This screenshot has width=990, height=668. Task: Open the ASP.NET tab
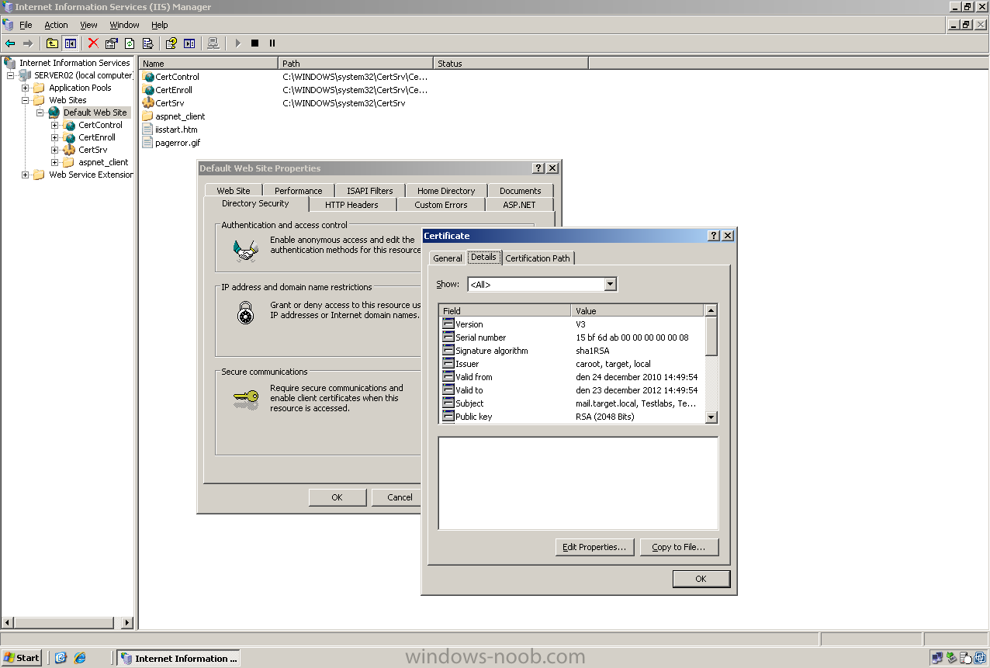[519, 205]
